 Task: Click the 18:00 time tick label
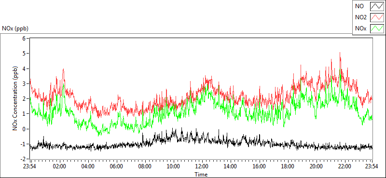288,166
